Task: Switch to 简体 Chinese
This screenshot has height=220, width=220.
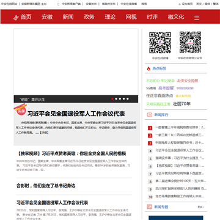Action: (207, 4)
